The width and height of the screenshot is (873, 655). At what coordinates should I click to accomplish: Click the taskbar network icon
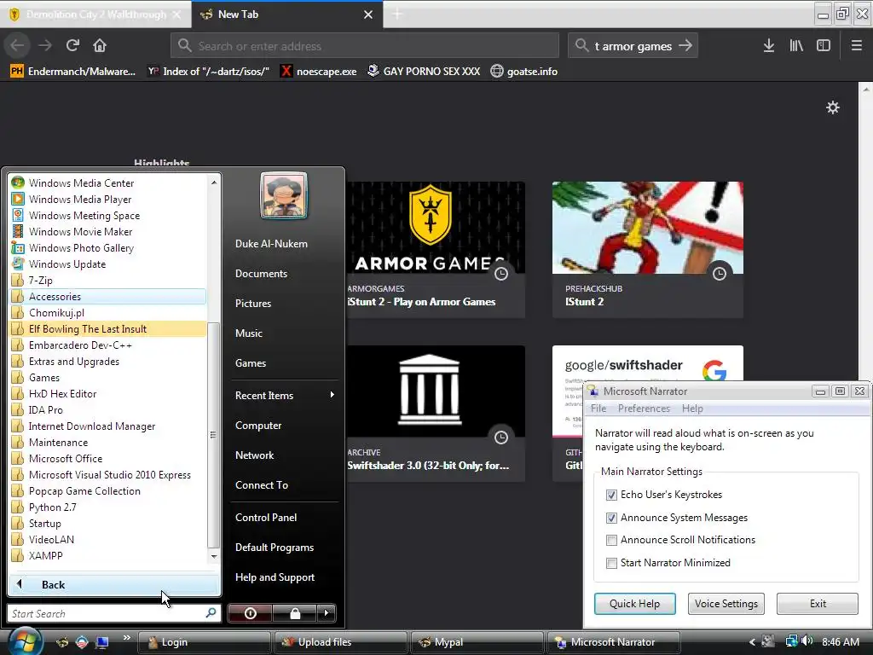[791, 641]
